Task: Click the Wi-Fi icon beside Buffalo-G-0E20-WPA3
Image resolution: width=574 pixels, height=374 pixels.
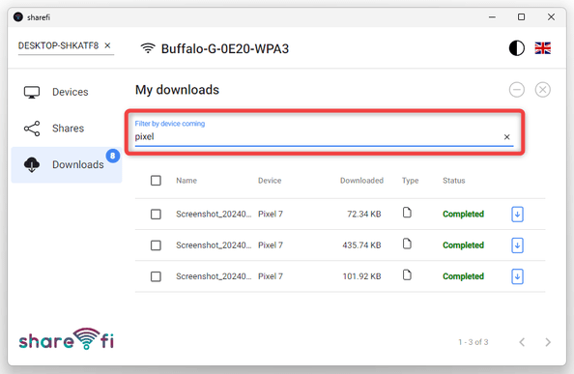Action: (x=148, y=48)
